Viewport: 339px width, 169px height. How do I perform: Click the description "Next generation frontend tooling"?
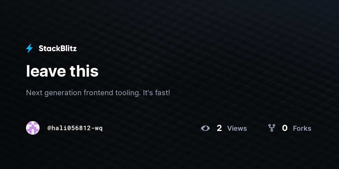coord(83,93)
